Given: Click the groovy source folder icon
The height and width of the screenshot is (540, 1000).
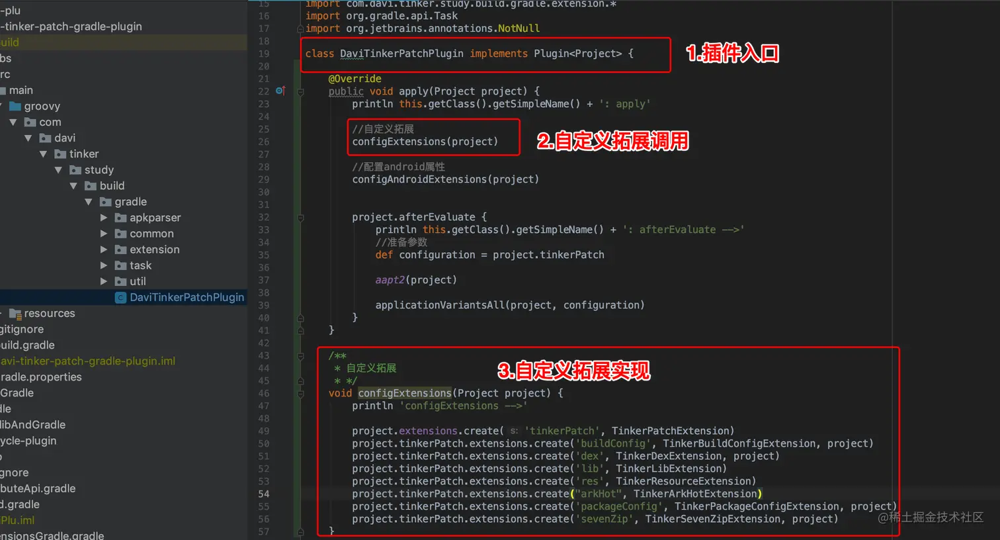Looking at the screenshot, I should [15, 107].
